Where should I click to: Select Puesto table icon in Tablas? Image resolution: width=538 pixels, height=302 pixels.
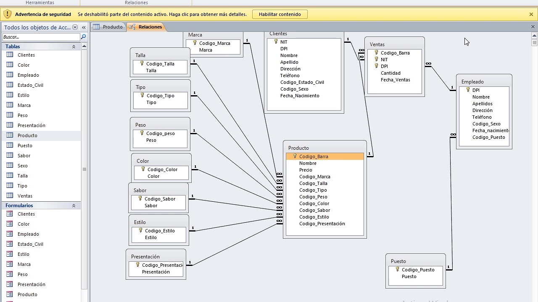[10, 146]
